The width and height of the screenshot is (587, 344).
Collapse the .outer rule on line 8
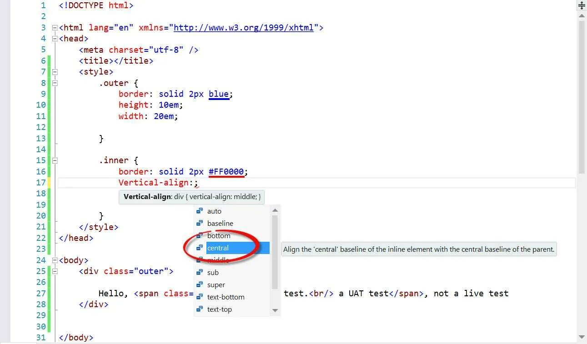tap(55, 83)
